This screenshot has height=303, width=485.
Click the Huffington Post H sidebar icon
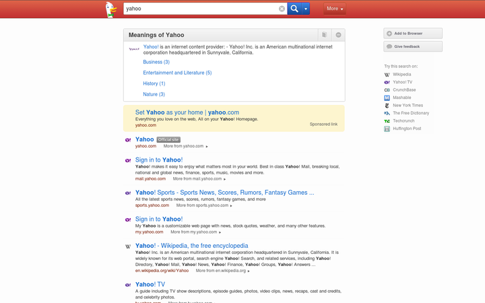point(387,129)
